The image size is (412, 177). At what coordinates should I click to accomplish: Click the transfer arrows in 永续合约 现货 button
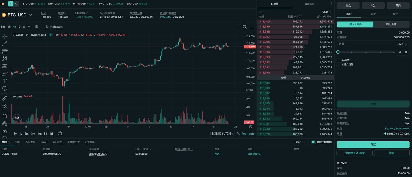click(x=357, y=153)
